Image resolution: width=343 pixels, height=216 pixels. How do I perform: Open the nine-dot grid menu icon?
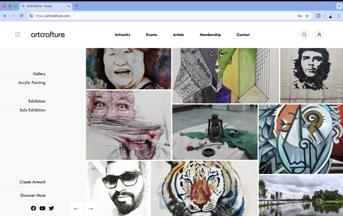pyautogui.click(x=18, y=34)
